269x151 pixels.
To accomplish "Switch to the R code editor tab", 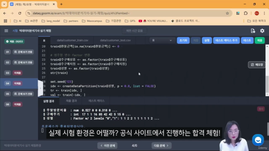I will point(44,41).
